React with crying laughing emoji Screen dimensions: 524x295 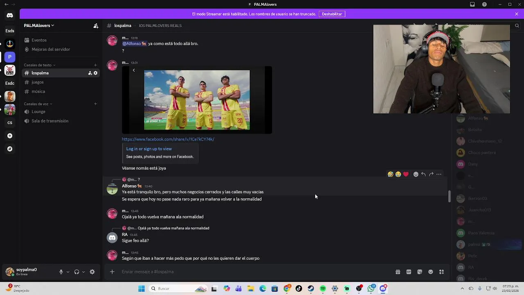[x=398, y=174]
